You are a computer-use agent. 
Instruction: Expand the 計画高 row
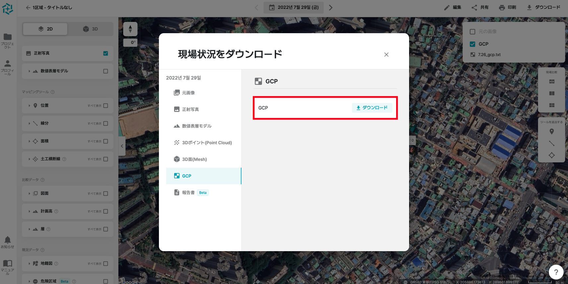29,211
